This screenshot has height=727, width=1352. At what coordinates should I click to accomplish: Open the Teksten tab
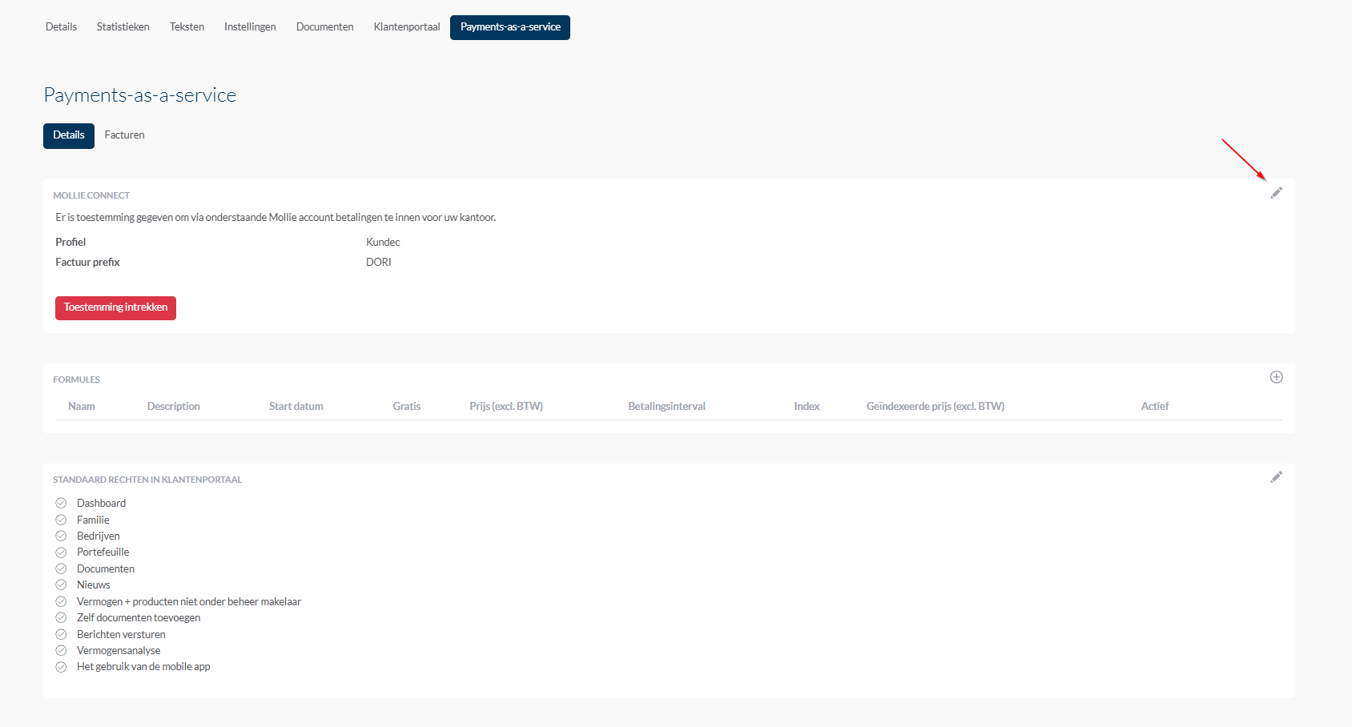point(187,27)
